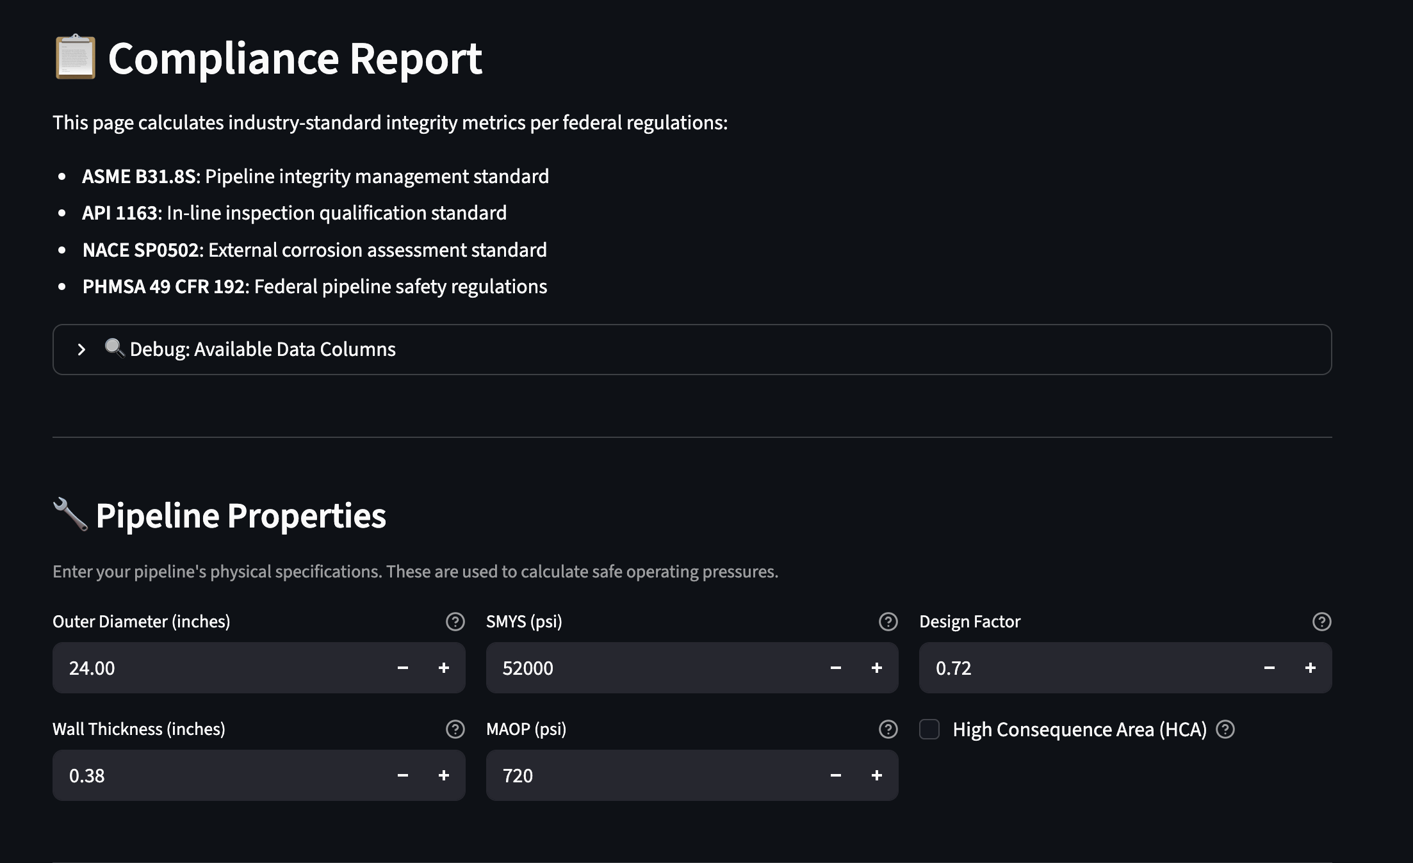Image resolution: width=1413 pixels, height=863 pixels.
Task: Decrease SMYS value with minus
Action: [835, 668]
